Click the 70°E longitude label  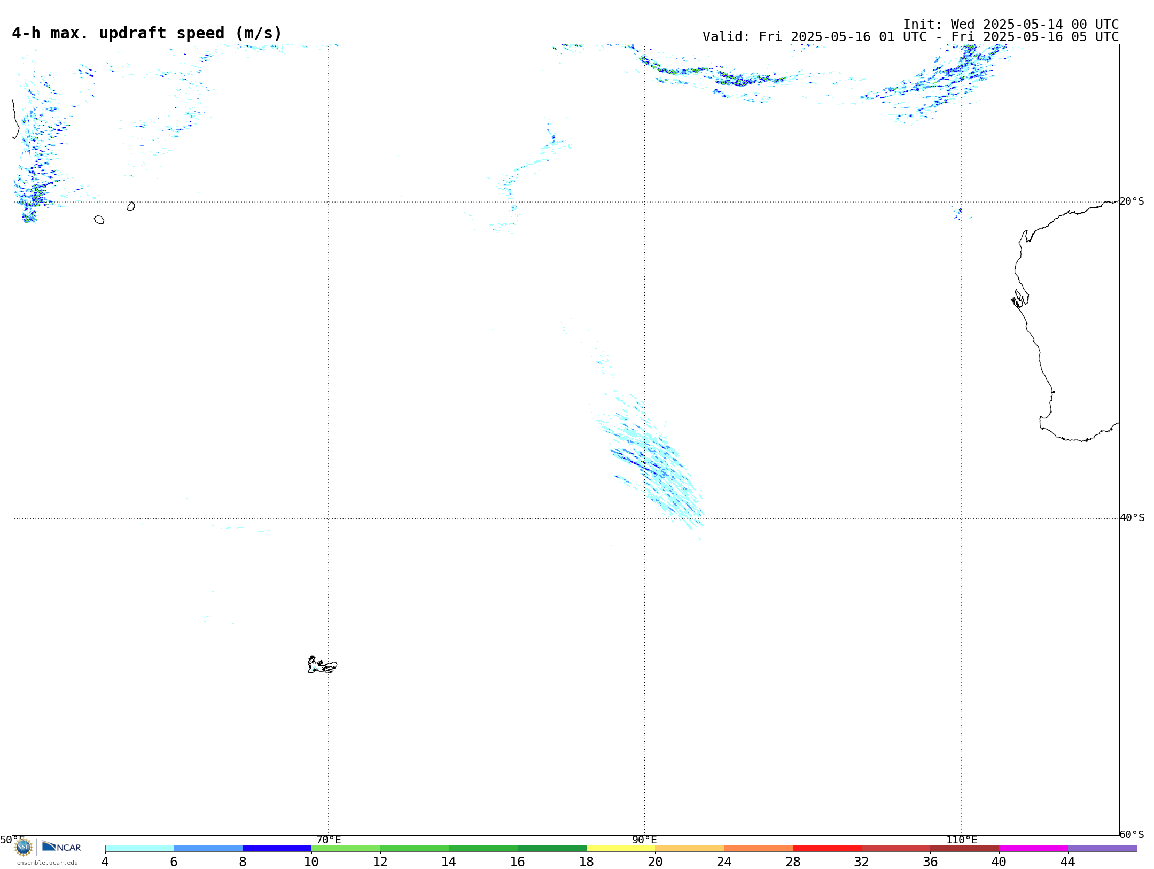pyautogui.click(x=329, y=840)
